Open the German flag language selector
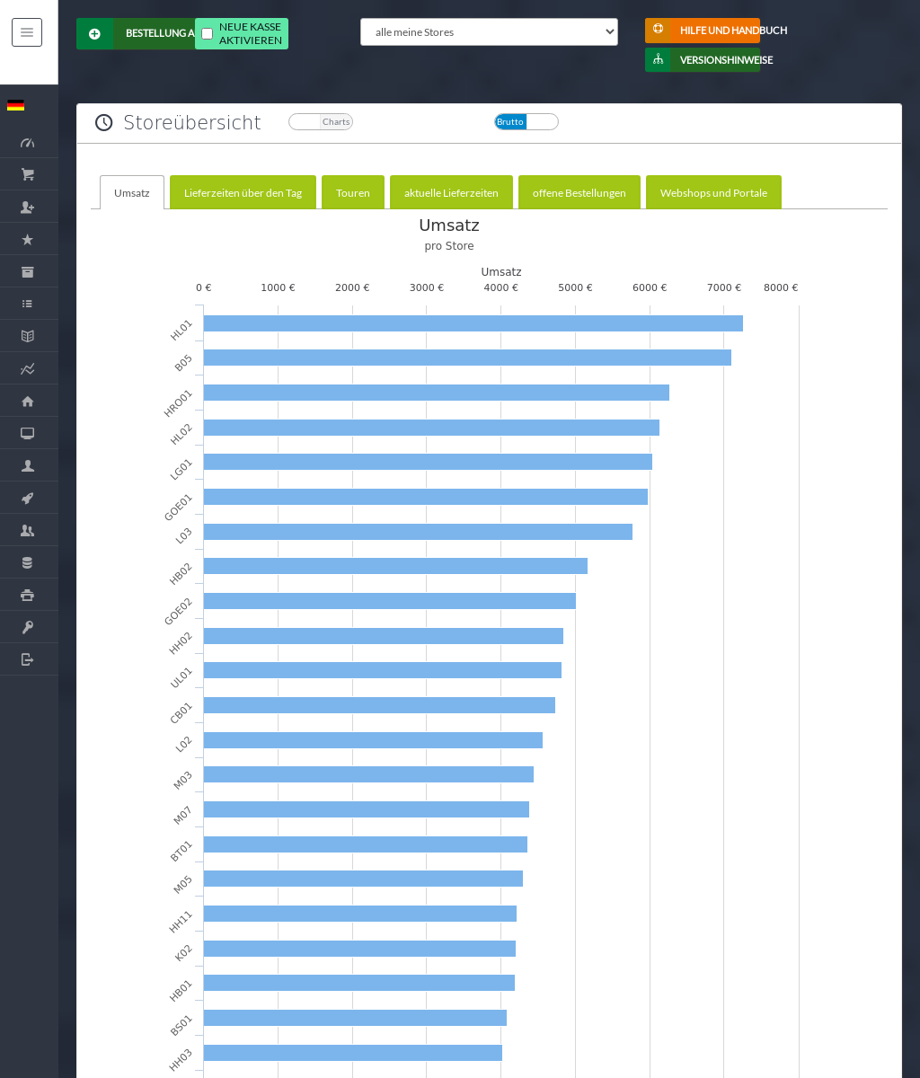920x1078 pixels. pyautogui.click(x=15, y=105)
